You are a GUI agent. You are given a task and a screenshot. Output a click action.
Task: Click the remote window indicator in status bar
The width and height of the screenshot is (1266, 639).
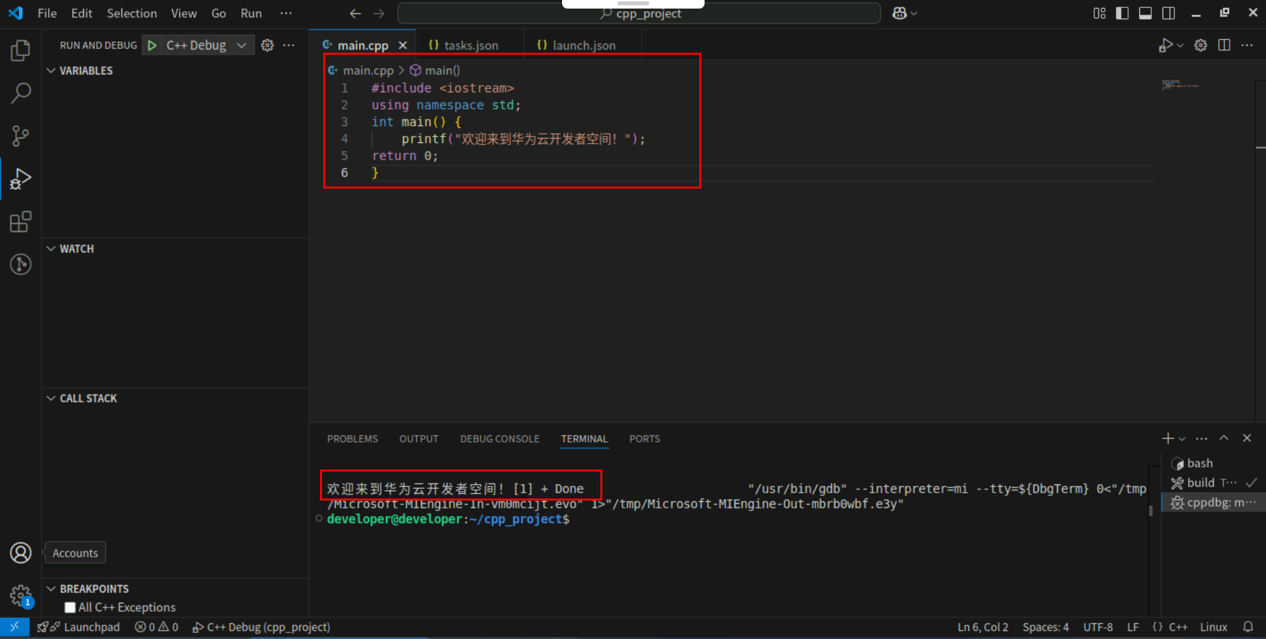click(x=15, y=627)
